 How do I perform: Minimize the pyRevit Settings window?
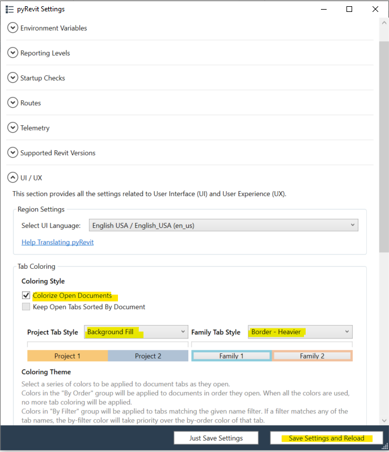pyautogui.click(x=324, y=9)
